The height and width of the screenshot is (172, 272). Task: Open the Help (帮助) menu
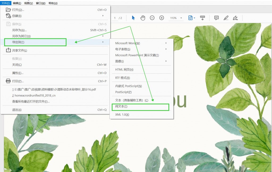click(53, 3)
